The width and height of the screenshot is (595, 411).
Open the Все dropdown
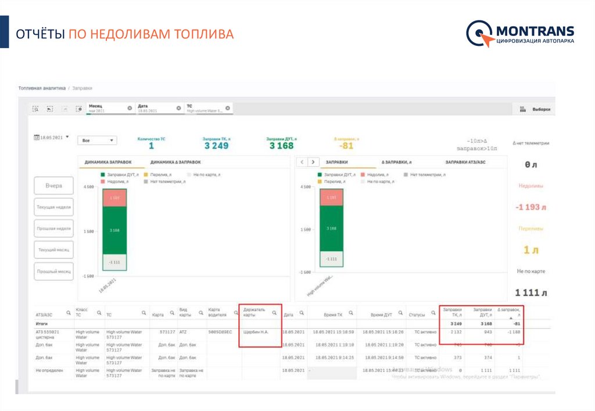(97, 140)
